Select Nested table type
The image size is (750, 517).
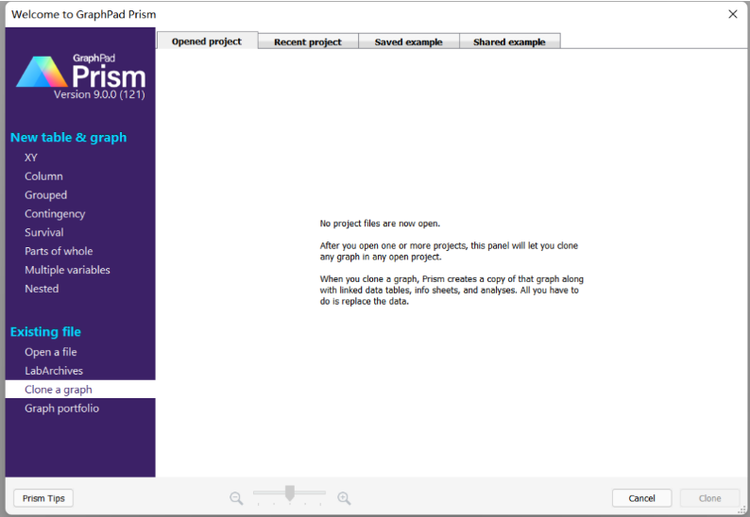[42, 289]
